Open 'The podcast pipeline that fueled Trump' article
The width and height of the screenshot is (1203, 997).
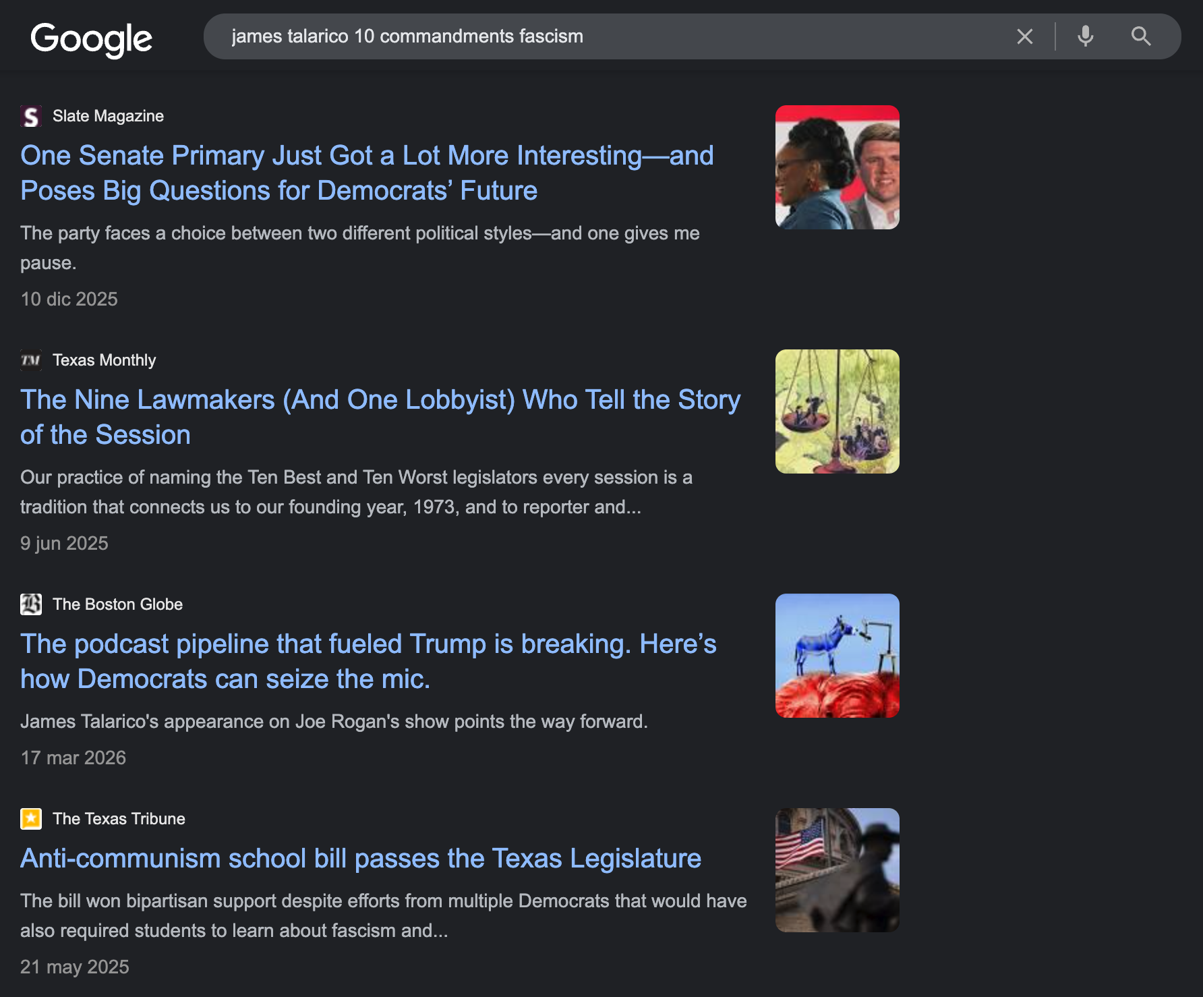coord(368,661)
